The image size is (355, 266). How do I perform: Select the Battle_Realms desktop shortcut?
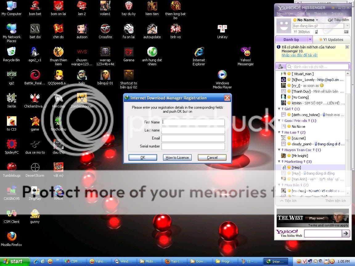(35, 77)
